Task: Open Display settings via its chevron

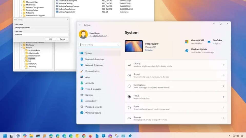Action: coord(223,65)
